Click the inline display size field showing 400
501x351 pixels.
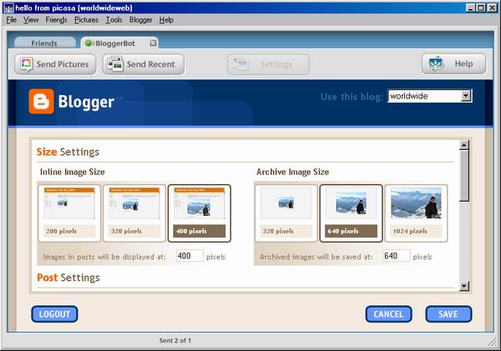click(x=190, y=256)
